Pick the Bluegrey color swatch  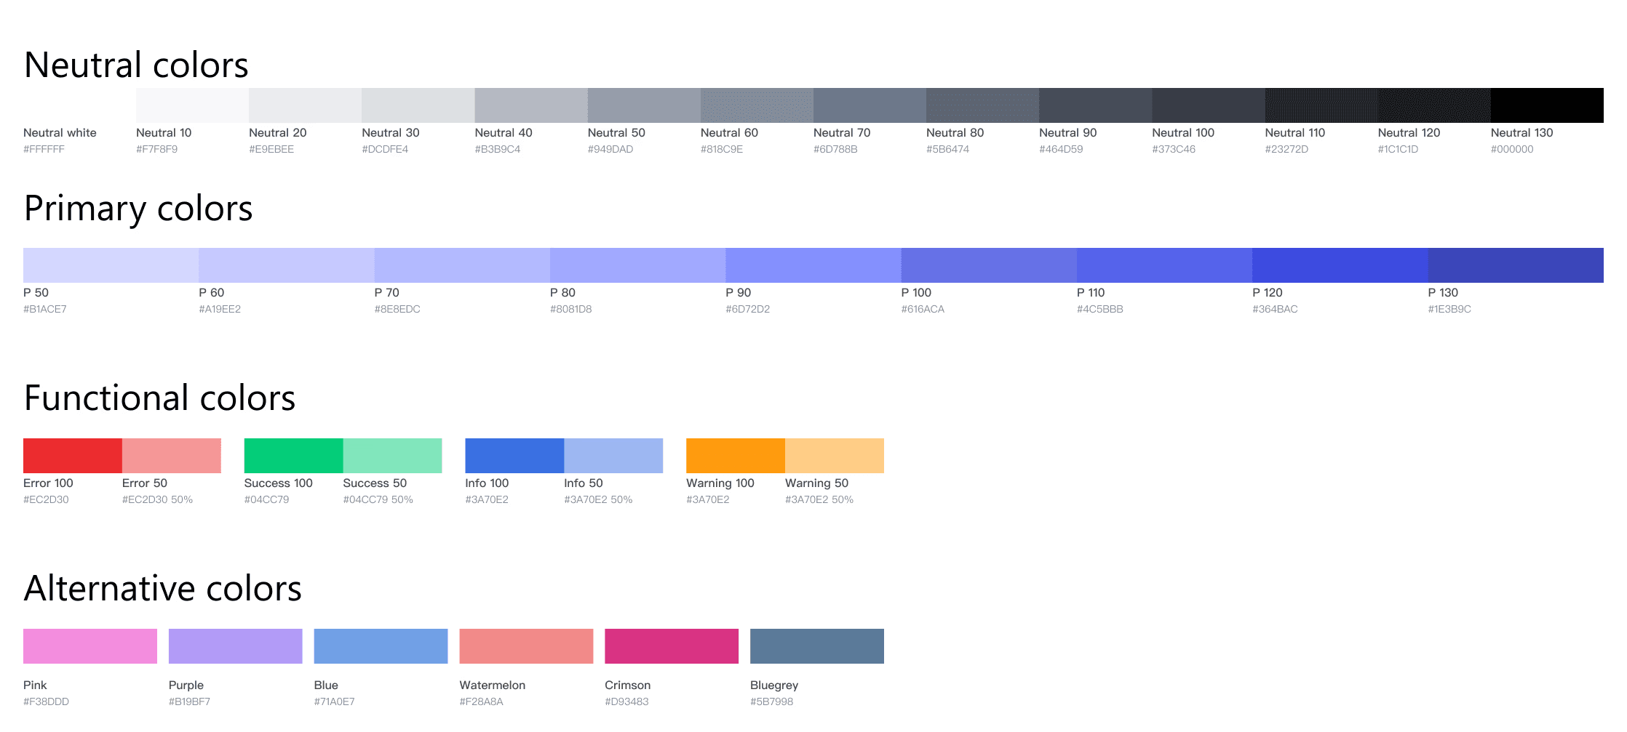(817, 646)
